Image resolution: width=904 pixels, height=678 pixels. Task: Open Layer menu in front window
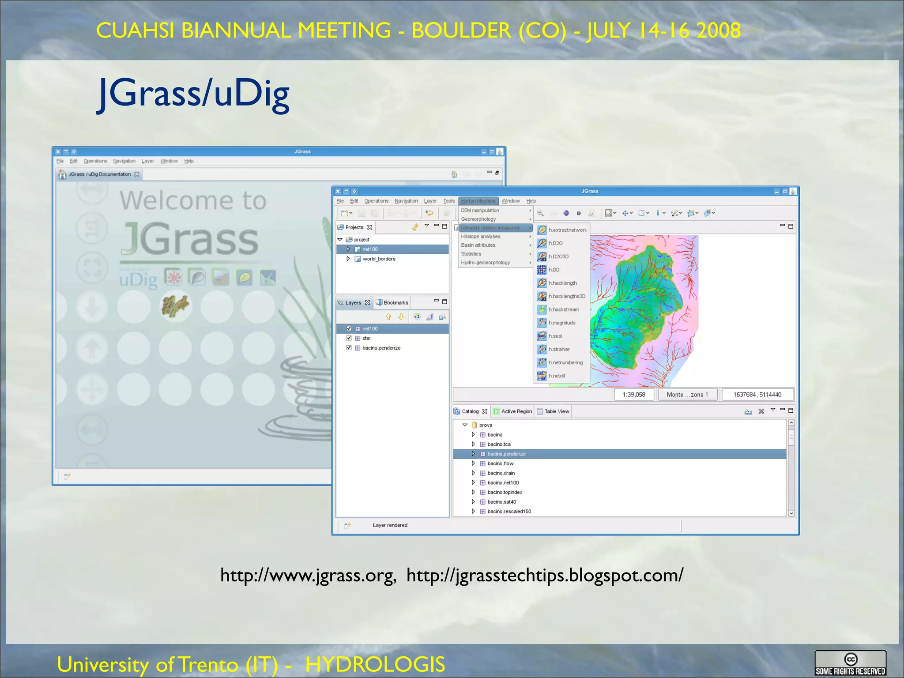point(430,201)
